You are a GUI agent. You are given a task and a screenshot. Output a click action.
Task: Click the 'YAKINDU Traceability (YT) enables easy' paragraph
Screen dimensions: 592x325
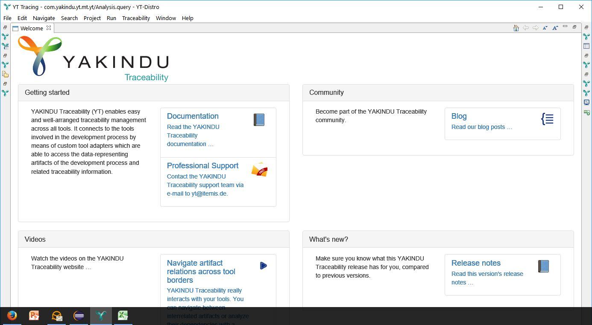pos(88,141)
